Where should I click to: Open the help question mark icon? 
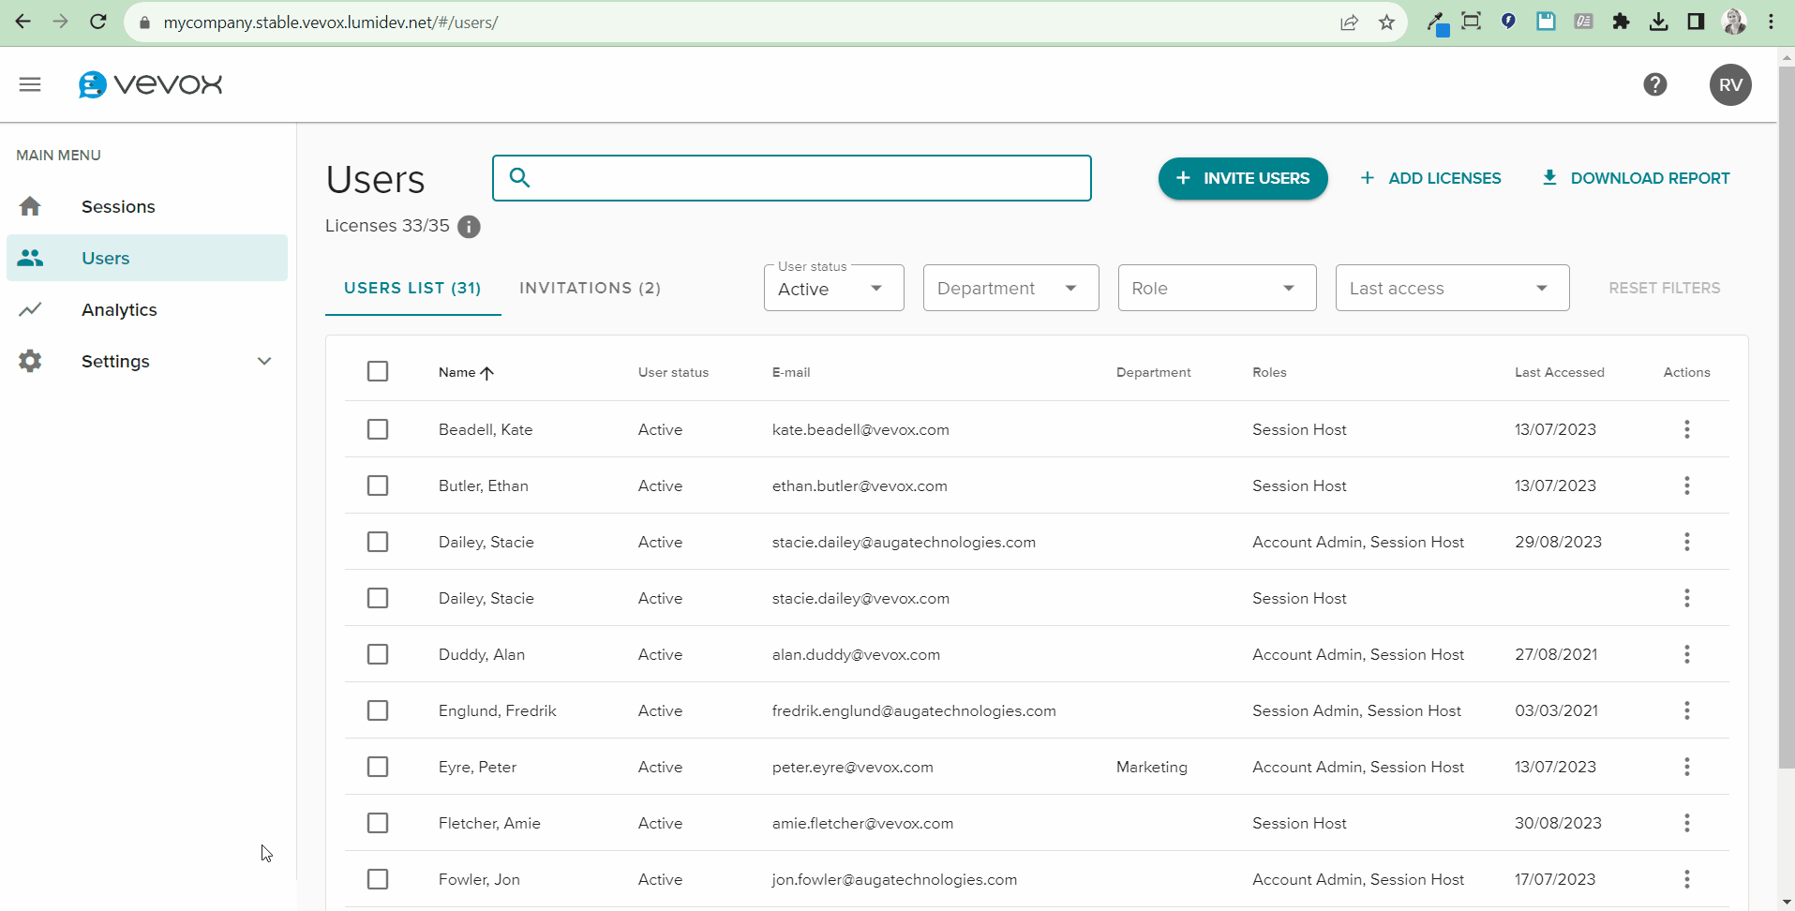[x=1655, y=84]
